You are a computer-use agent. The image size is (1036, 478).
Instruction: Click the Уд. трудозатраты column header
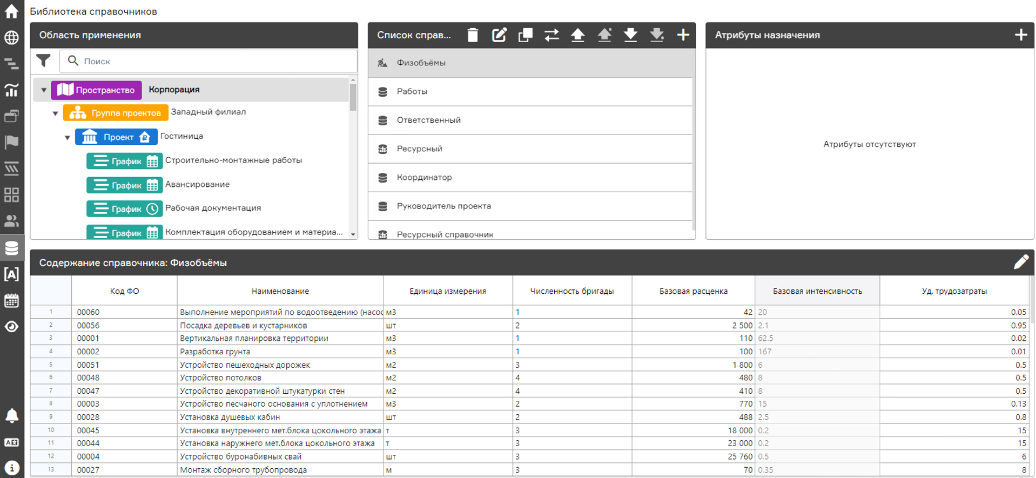[954, 291]
